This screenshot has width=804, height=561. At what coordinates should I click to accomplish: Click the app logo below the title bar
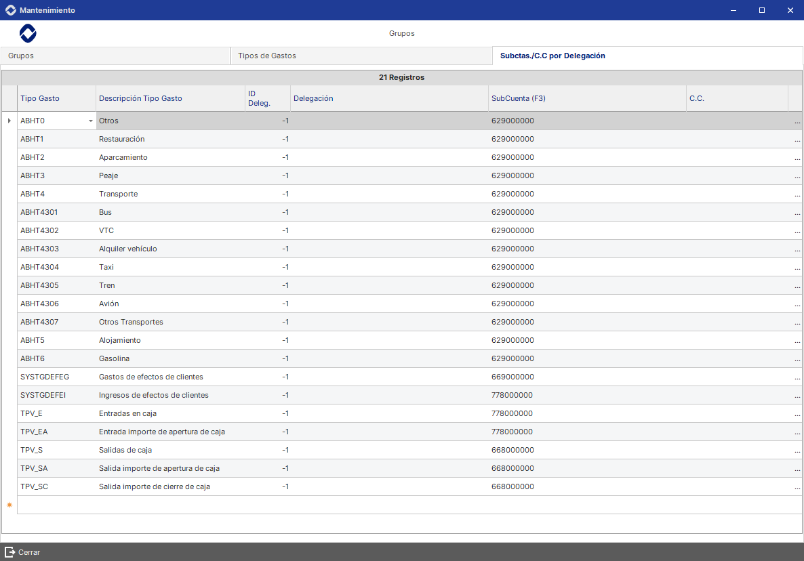pyautogui.click(x=28, y=33)
